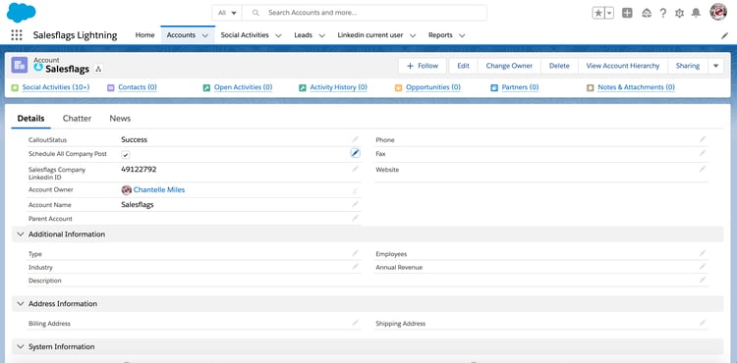Open the Help question mark icon

[x=662, y=13]
